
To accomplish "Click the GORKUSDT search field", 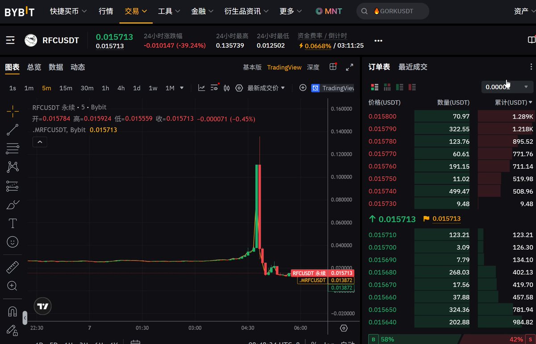I will tap(393, 11).
